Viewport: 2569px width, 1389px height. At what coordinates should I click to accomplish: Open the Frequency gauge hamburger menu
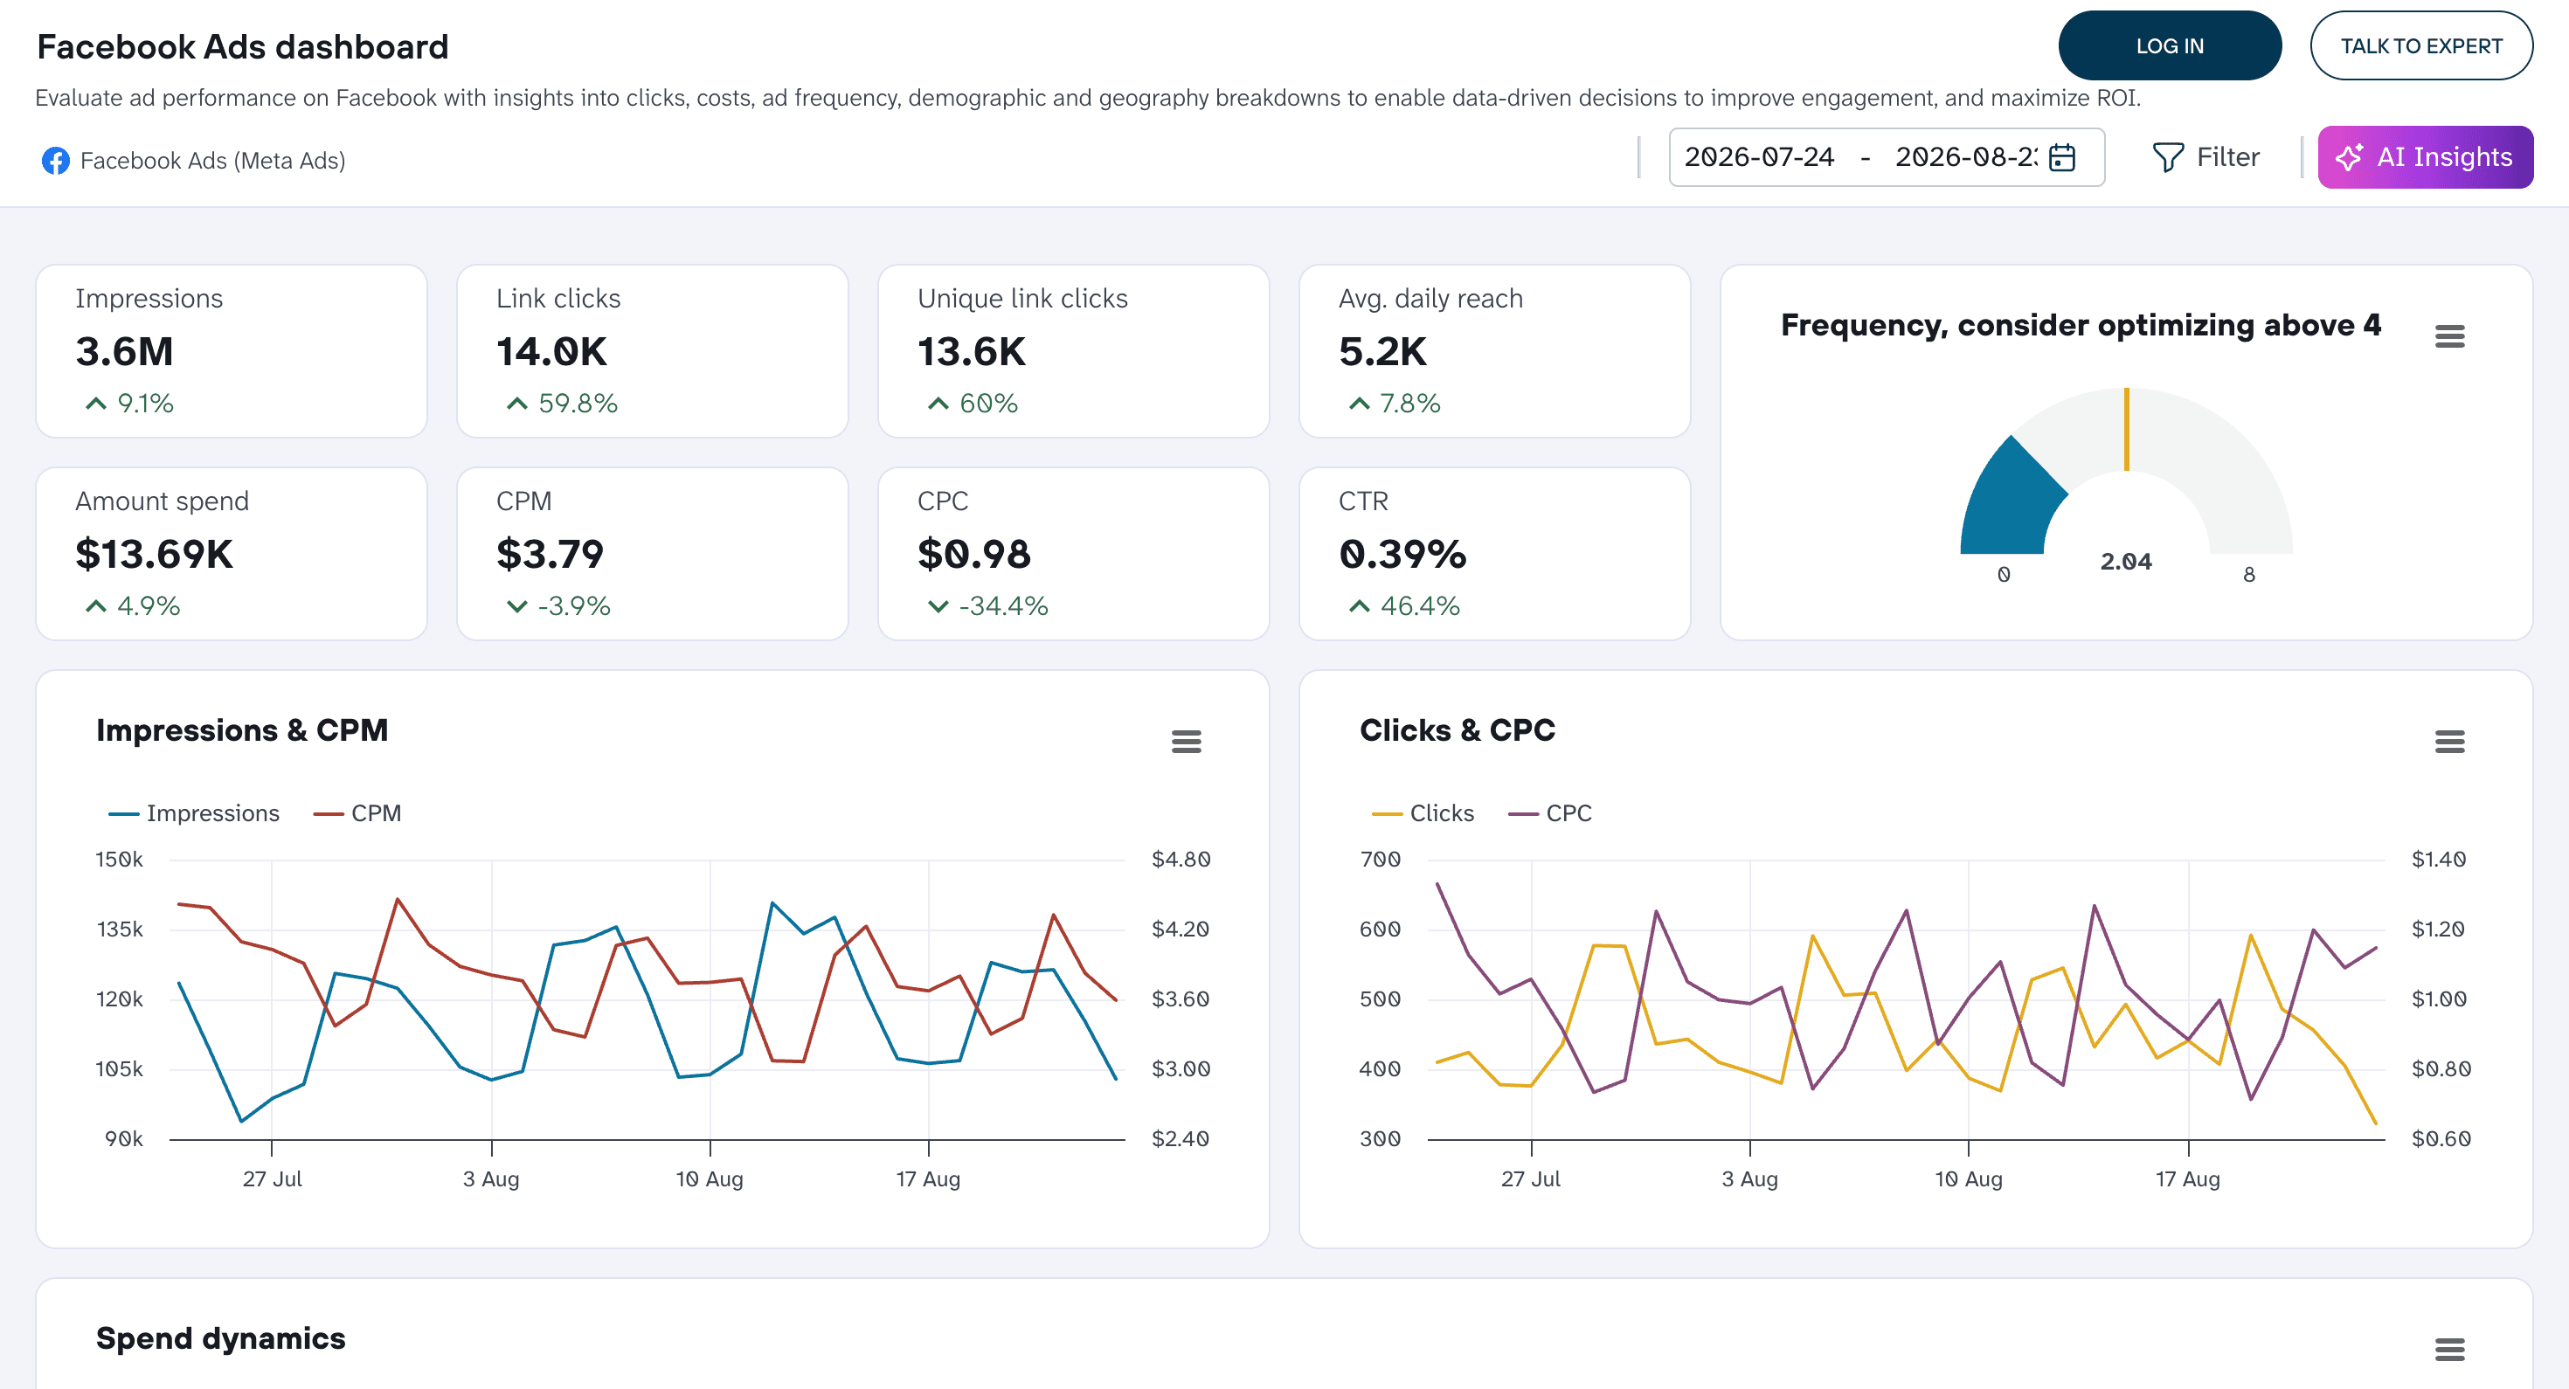pyautogui.click(x=2449, y=336)
